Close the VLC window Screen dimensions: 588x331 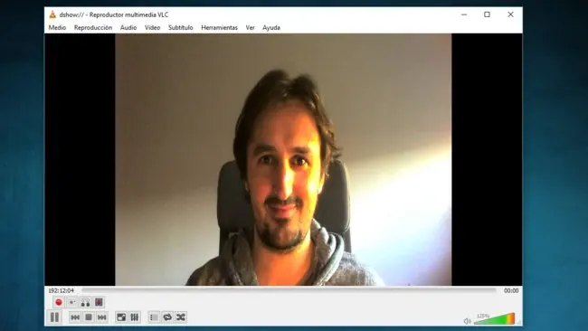(x=510, y=14)
